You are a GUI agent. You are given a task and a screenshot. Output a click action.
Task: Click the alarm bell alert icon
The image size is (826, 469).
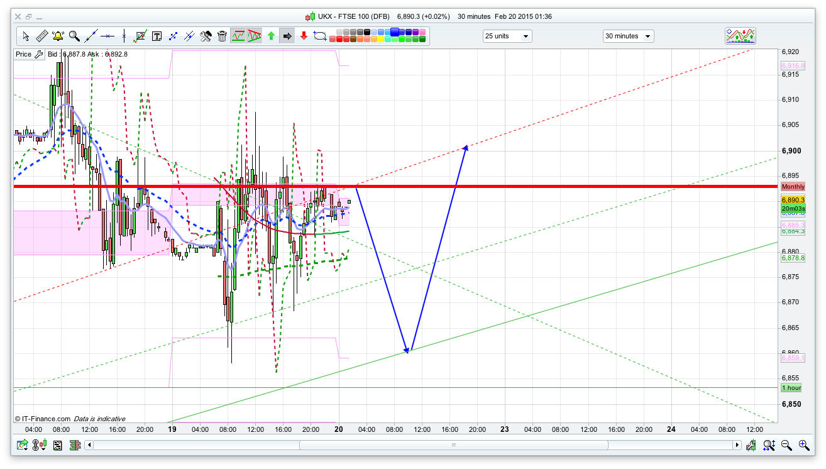tap(58, 36)
